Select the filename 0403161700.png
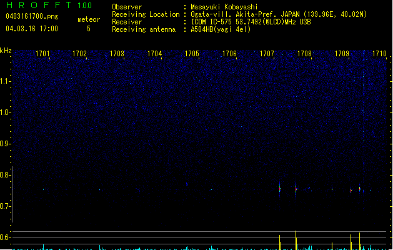This screenshot has width=393, height=250. [32, 16]
